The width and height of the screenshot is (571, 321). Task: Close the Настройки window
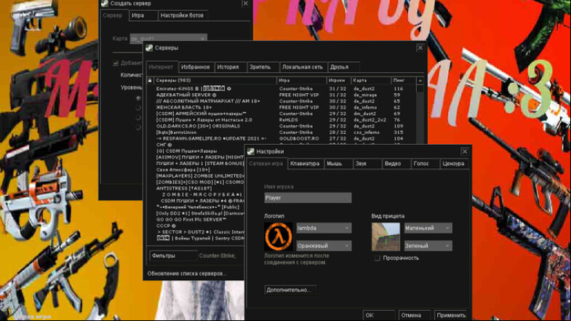tap(465, 151)
